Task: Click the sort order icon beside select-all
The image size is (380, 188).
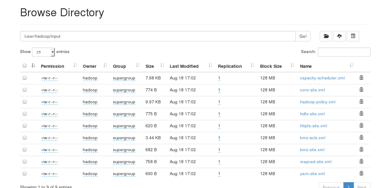Action: tap(34, 66)
